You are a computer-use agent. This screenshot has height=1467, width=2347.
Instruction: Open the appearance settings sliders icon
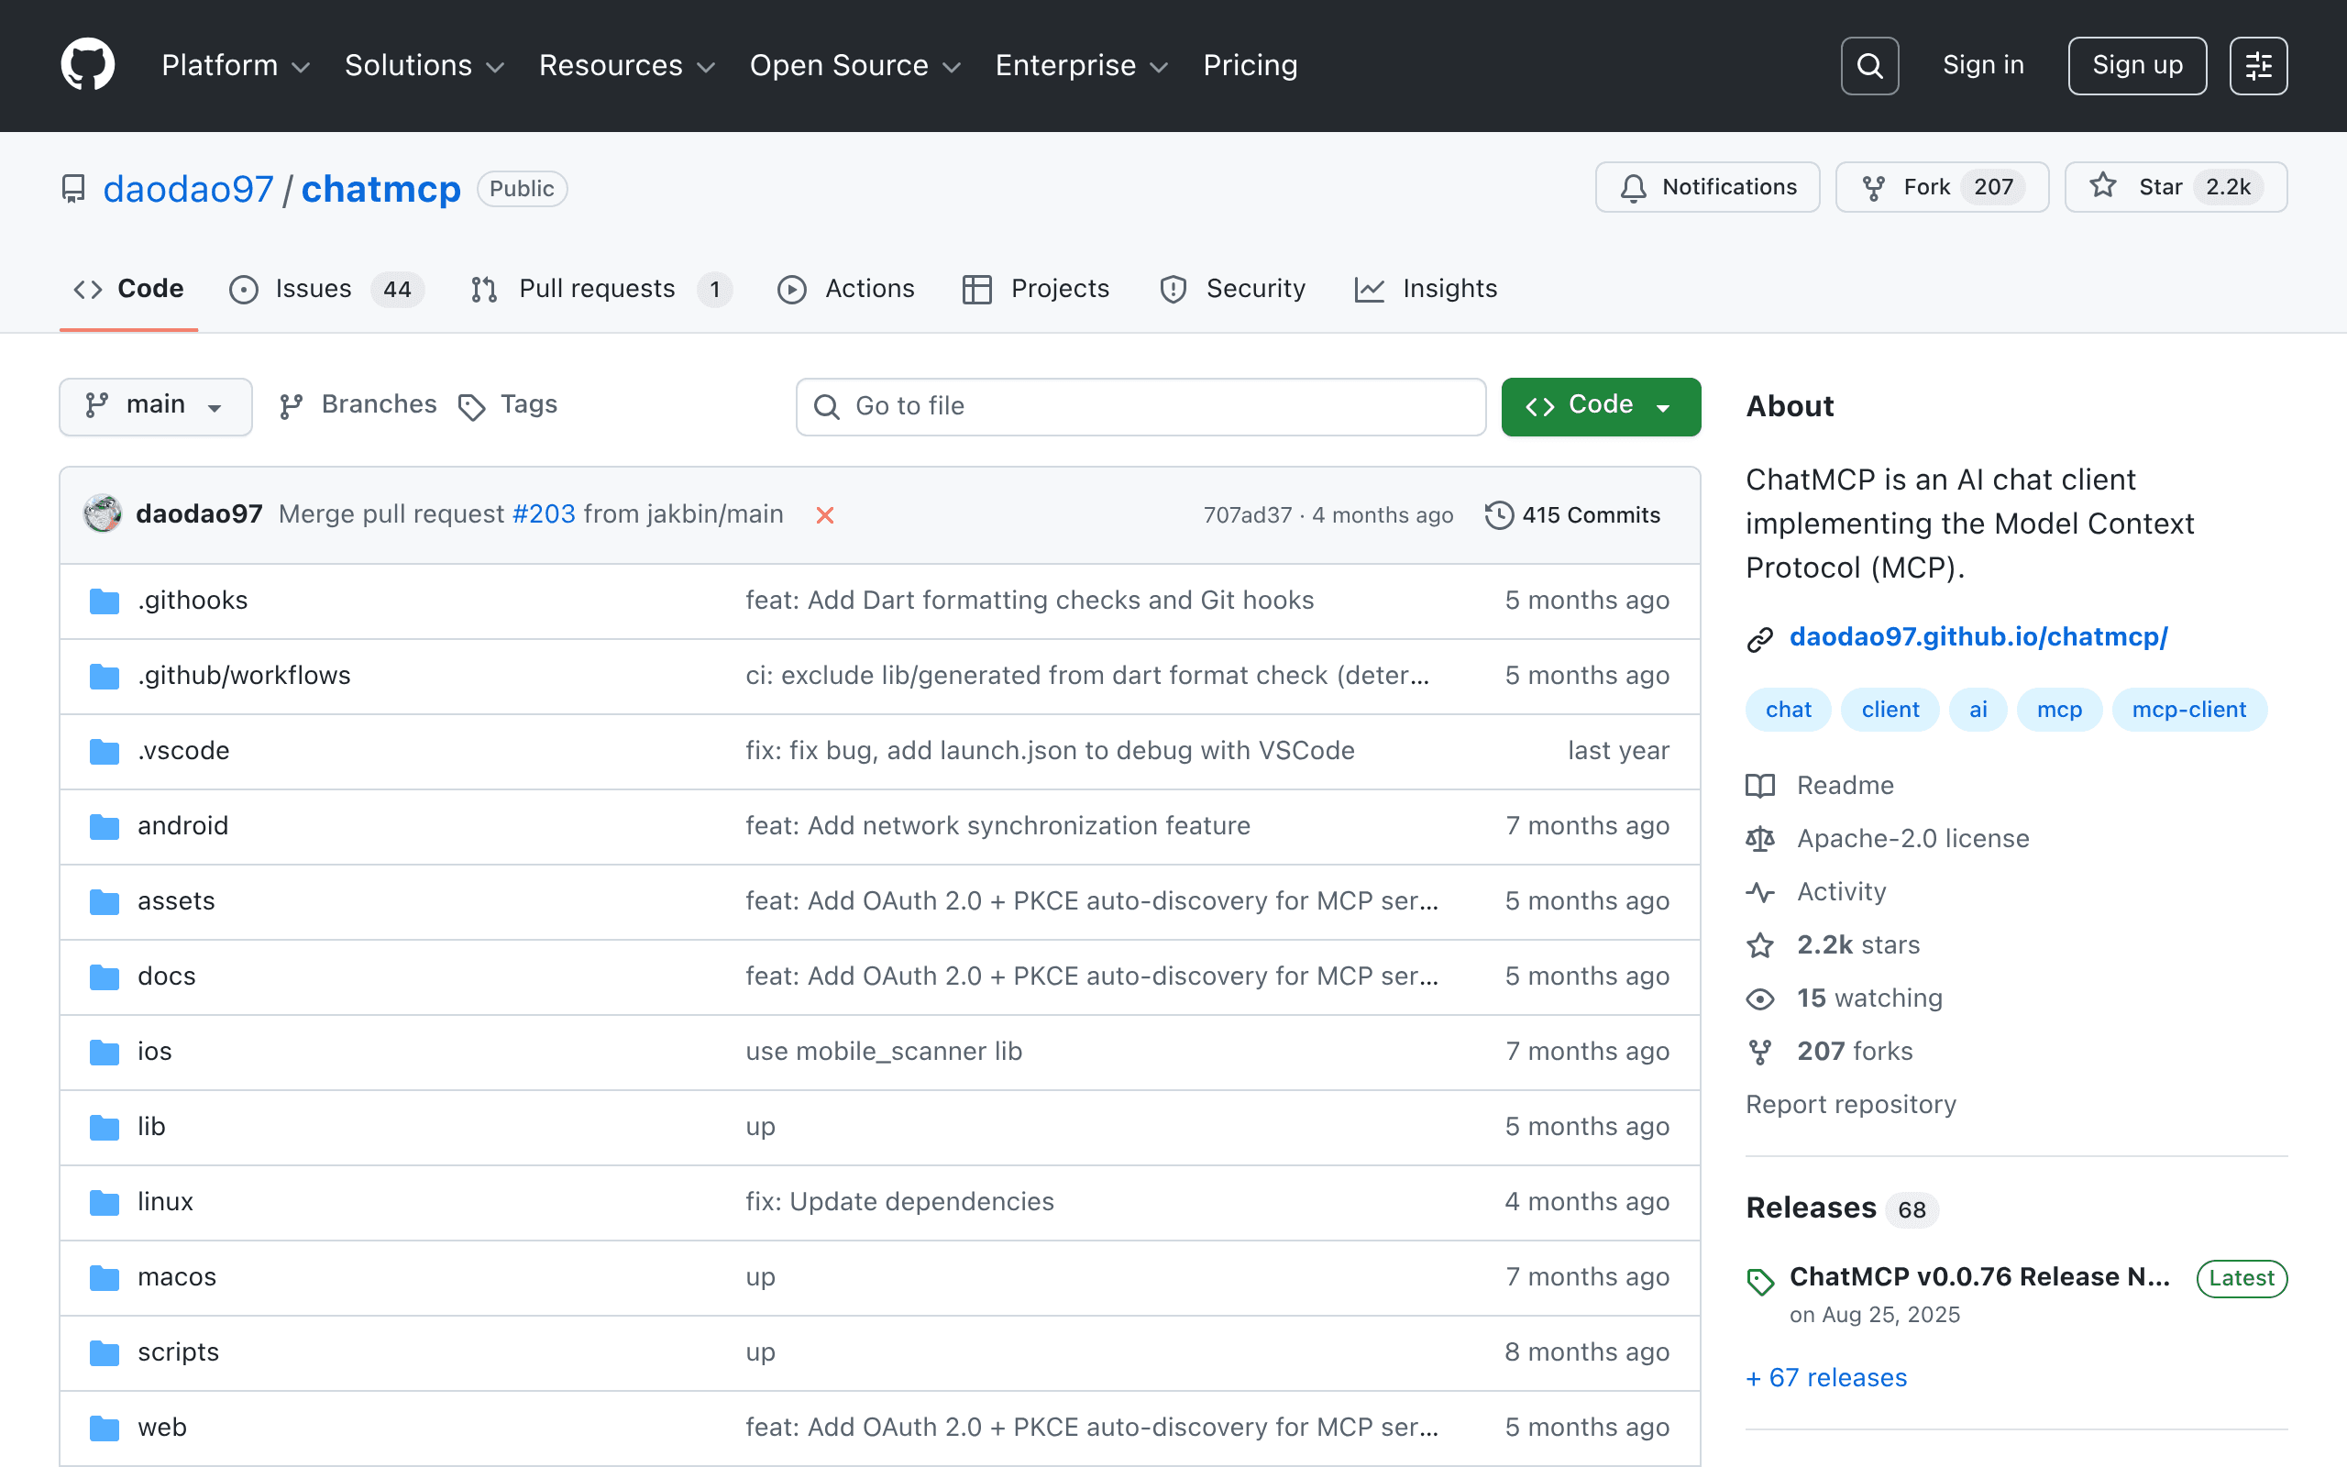click(2258, 65)
